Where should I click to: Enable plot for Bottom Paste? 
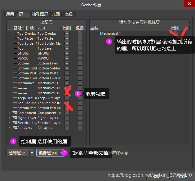tap(67, 73)
